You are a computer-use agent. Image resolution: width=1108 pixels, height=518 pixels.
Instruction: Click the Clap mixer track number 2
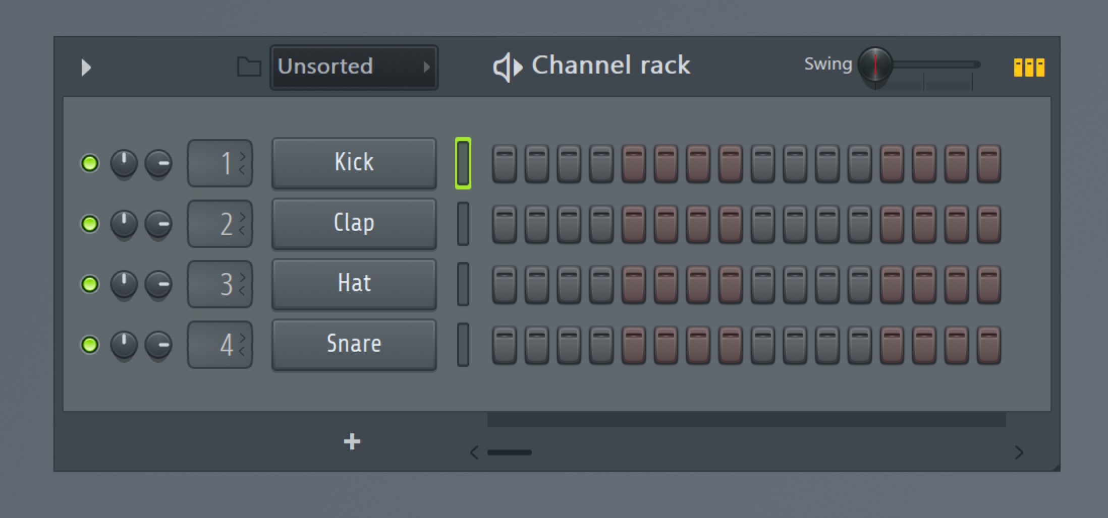tap(220, 224)
